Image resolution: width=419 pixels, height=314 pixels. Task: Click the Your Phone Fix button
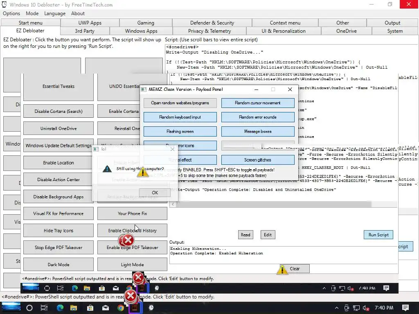pos(132,213)
